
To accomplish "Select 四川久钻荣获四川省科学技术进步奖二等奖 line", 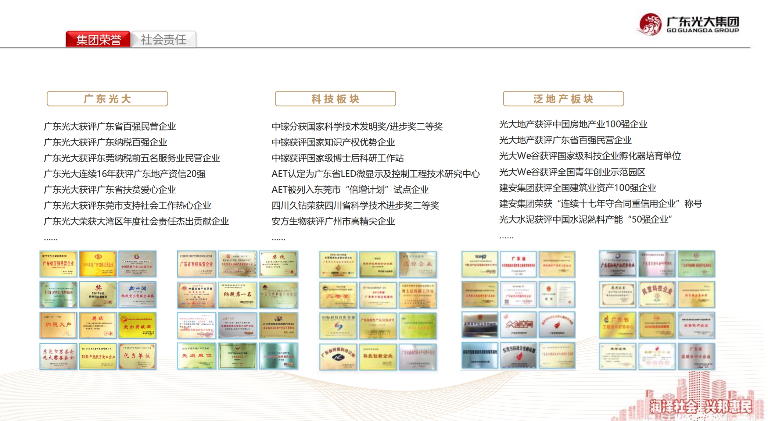I will pyautogui.click(x=355, y=206).
